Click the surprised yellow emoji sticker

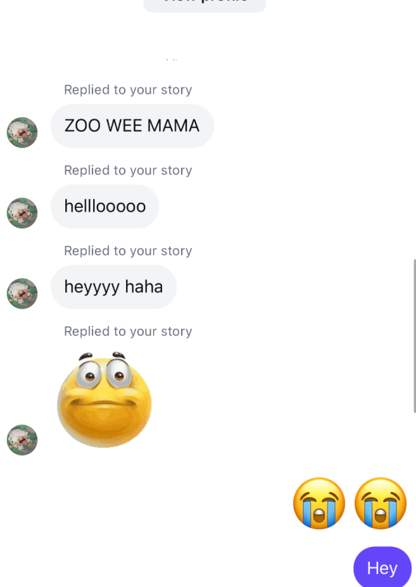pyautogui.click(x=104, y=399)
